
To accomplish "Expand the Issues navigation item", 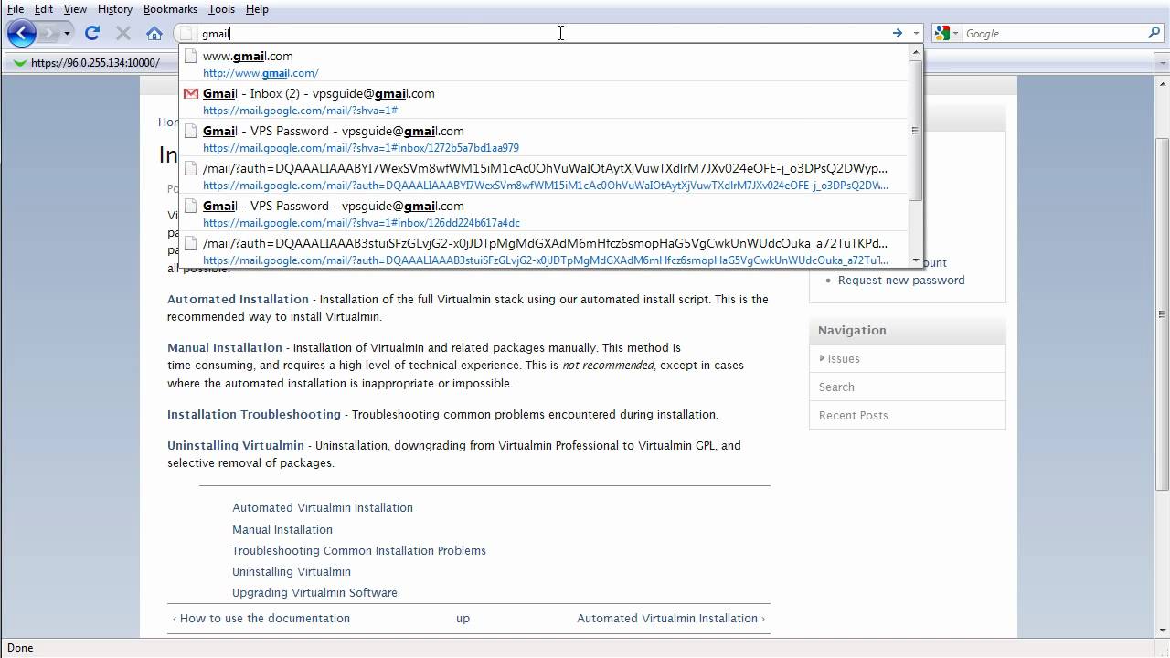I will 843,359.
